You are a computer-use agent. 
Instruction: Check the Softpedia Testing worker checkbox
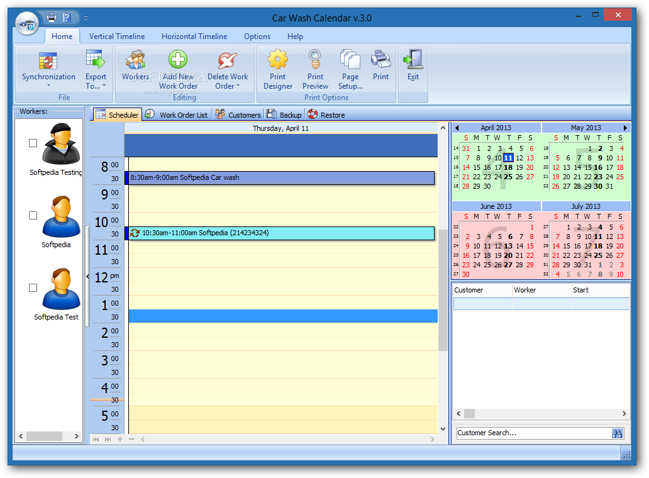pyautogui.click(x=33, y=143)
